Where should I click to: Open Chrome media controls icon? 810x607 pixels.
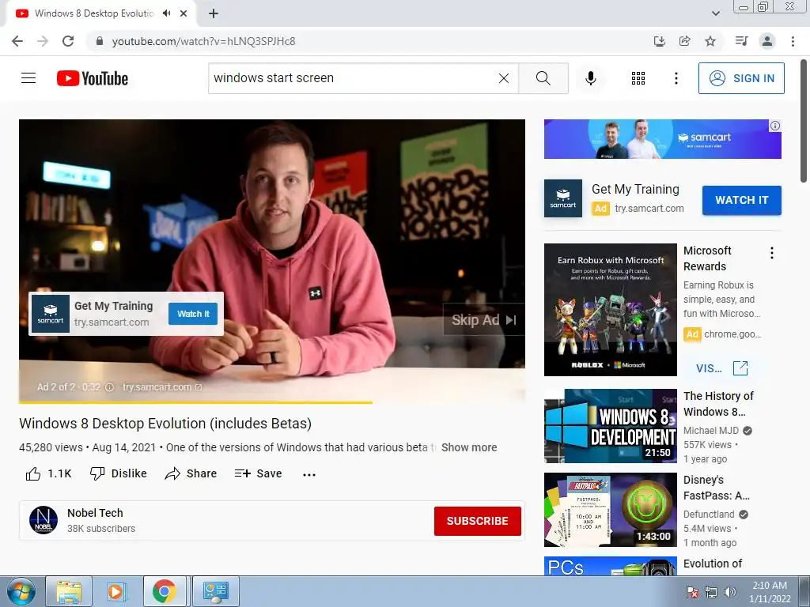tap(741, 41)
